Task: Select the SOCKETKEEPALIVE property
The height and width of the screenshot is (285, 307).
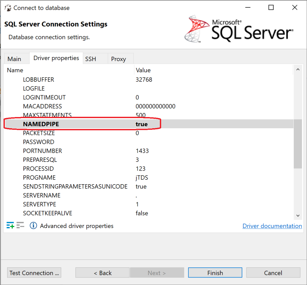Action: [x=48, y=213]
